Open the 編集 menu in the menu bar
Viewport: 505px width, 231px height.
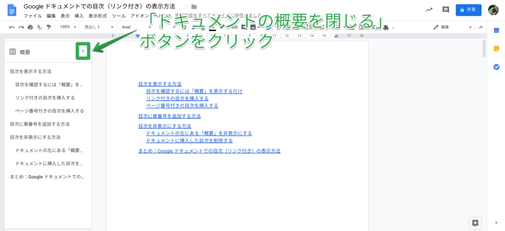pyautogui.click(x=51, y=16)
